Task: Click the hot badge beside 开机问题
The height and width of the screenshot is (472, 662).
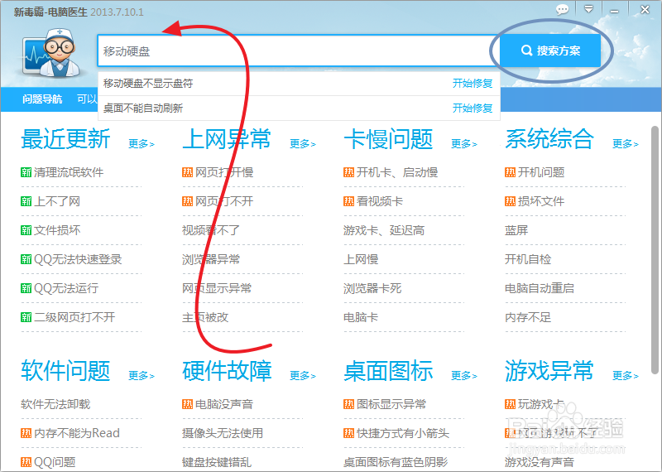Action: pos(510,172)
